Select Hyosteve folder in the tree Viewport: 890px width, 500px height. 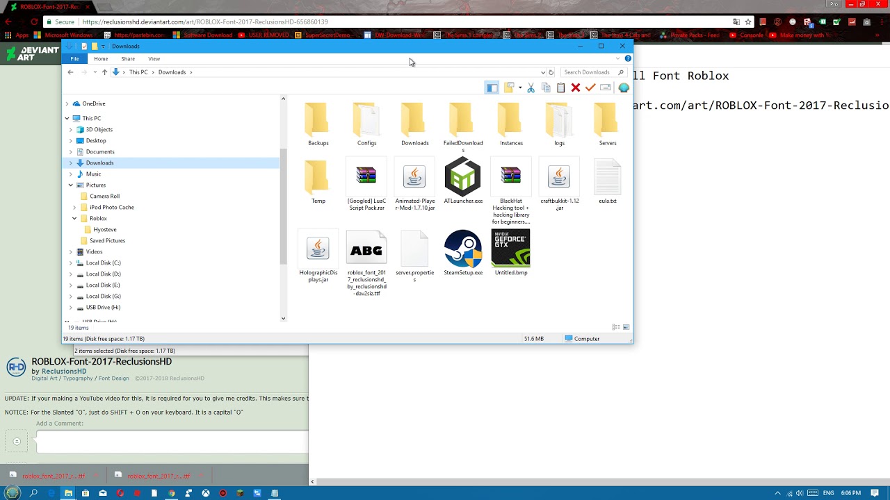click(x=105, y=229)
